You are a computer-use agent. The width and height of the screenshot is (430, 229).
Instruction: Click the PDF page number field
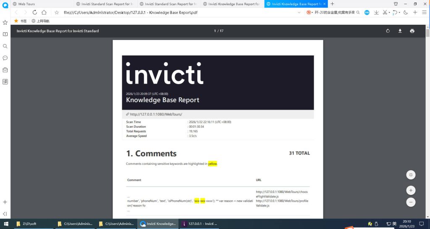tap(215, 31)
